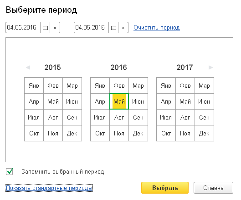Open calendar picker for start date
The image size is (241, 200).
pyautogui.click(x=45, y=28)
